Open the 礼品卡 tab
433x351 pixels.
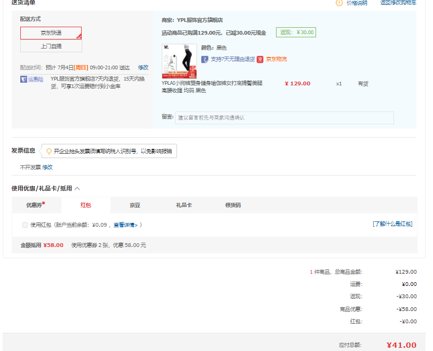click(184, 205)
